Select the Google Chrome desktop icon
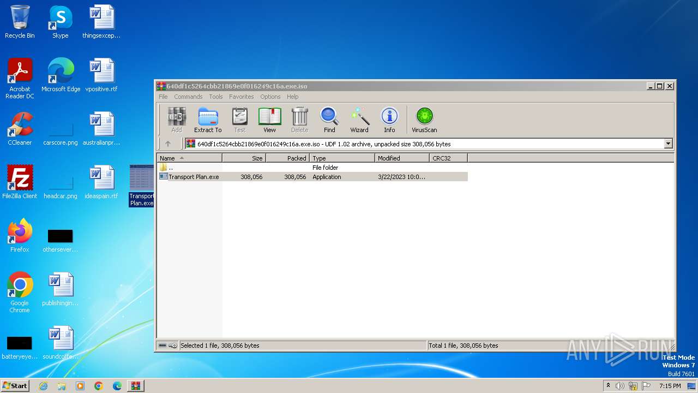Viewport: 698px width, 393px height. pos(20,293)
